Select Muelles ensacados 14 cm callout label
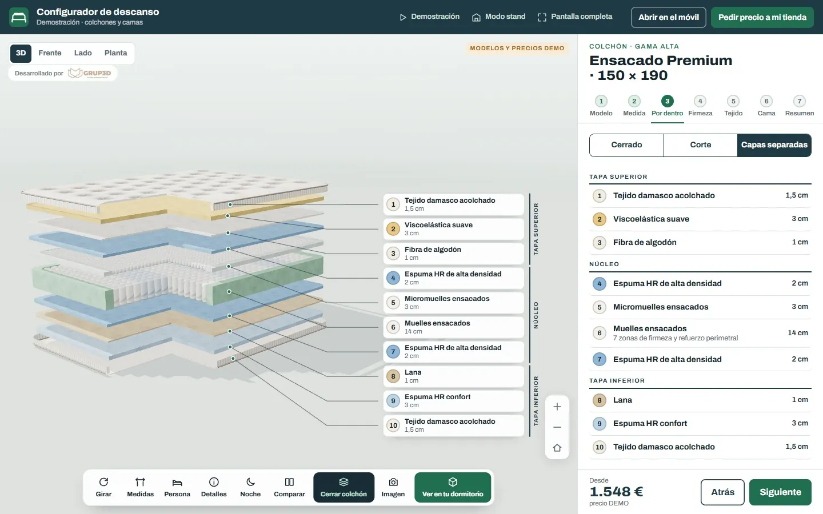This screenshot has width=823, height=514. pos(454,327)
